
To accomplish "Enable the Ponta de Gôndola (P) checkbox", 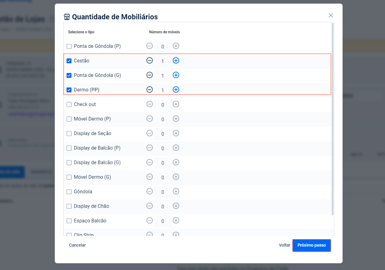I will [69, 46].
